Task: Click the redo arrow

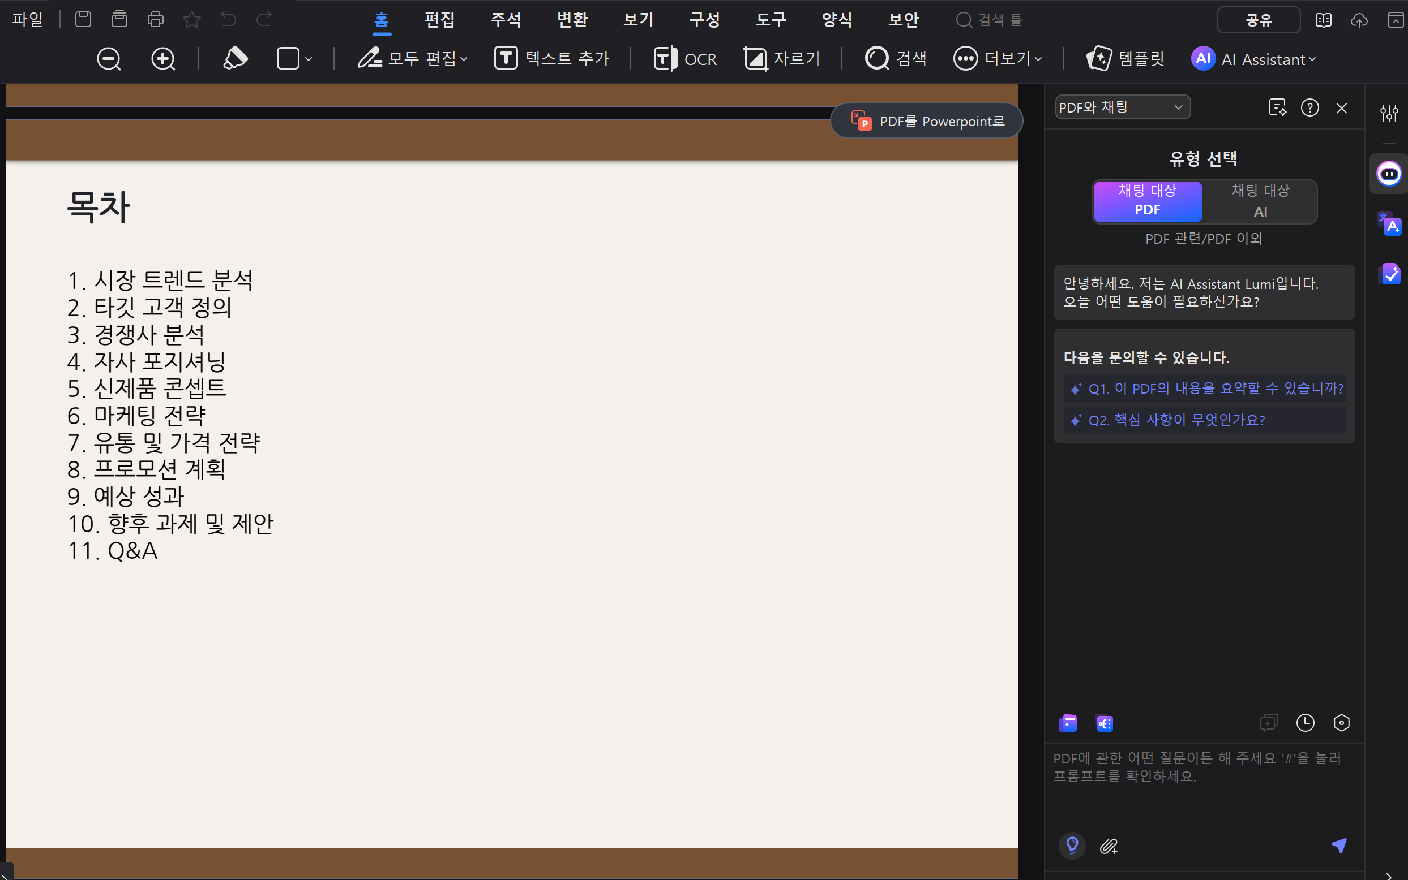Action: point(264,19)
